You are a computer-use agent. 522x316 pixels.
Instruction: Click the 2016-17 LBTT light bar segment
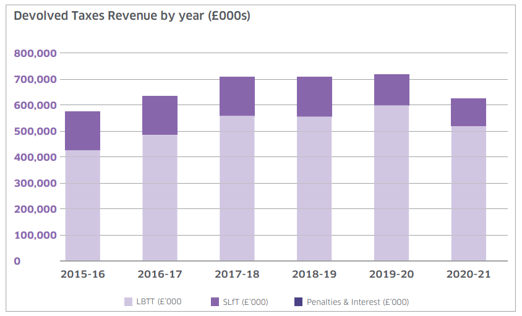160,197
